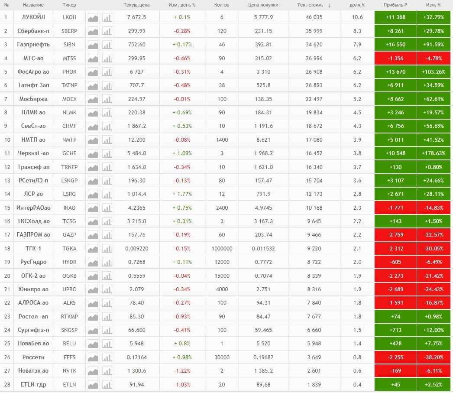Viewport: 453px width, 393px height.
Task: Open the bar chart icon for НоваБев ао
Action: 107,344
